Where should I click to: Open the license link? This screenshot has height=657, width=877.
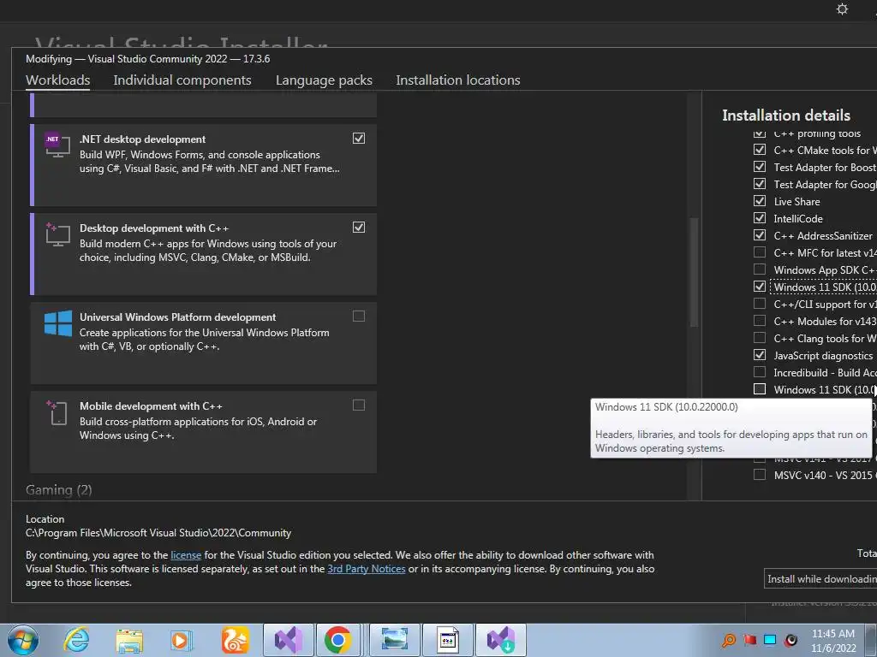click(186, 555)
